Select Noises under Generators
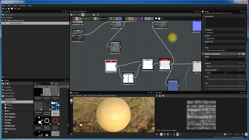The width and height of the screenshot is (249, 140). coord(9,105)
